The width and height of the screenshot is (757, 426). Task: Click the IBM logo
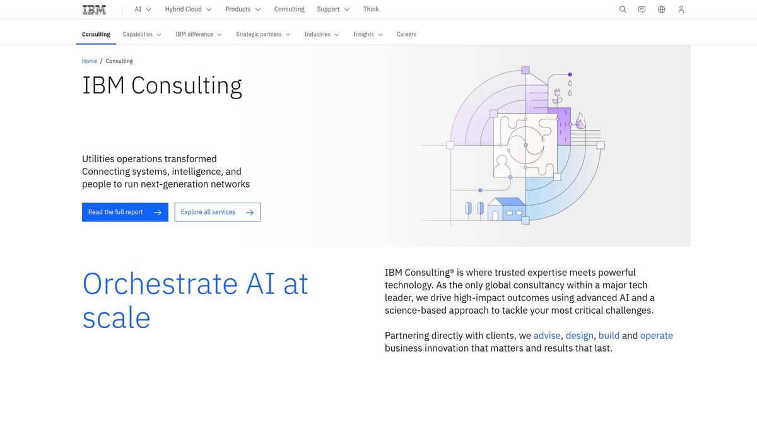pyautogui.click(x=94, y=9)
